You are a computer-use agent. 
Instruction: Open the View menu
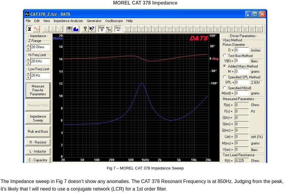coord(47,21)
